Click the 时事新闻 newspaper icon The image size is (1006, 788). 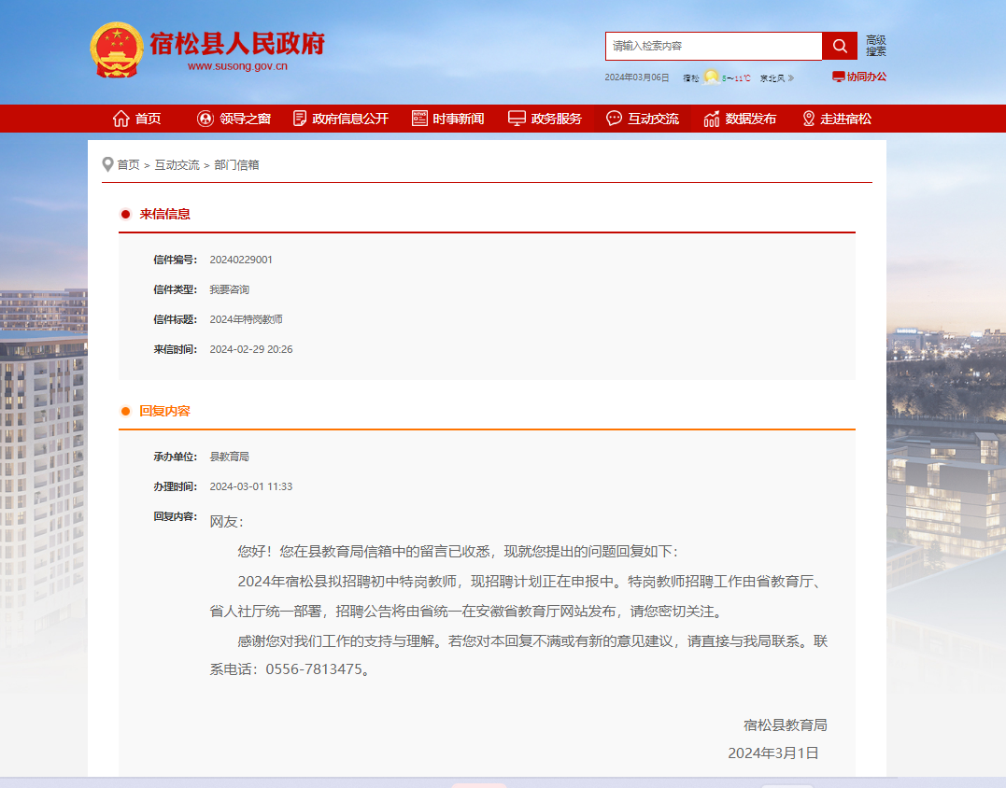pyautogui.click(x=419, y=119)
